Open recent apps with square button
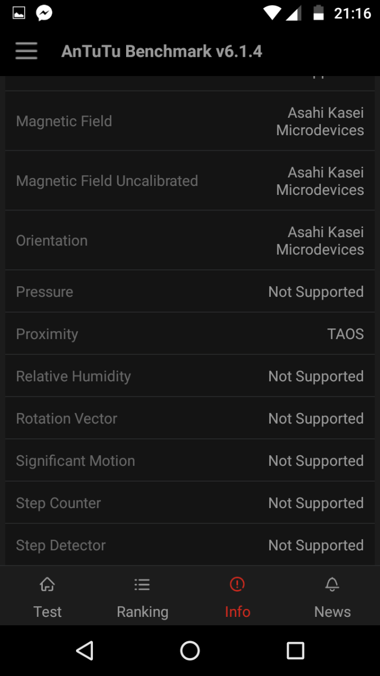 pyautogui.click(x=295, y=651)
